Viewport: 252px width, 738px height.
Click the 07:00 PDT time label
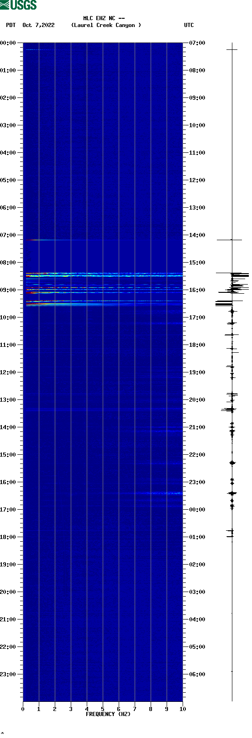8,235
